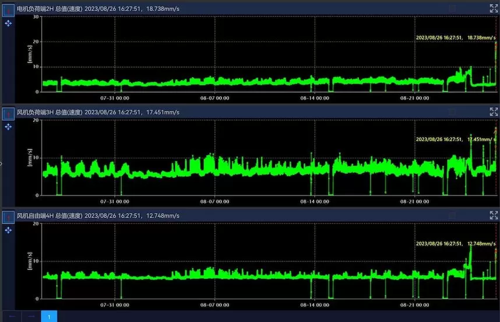The image size is (500, 322).
Task: Click the 08-07 00:00 axis label in bottom chart
Action: [214, 304]
